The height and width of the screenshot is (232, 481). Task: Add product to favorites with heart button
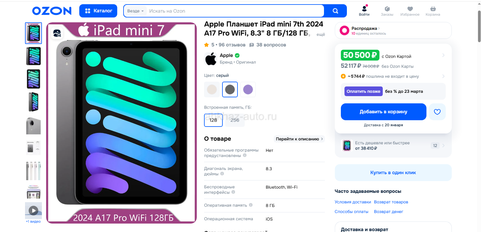[437, 112]
